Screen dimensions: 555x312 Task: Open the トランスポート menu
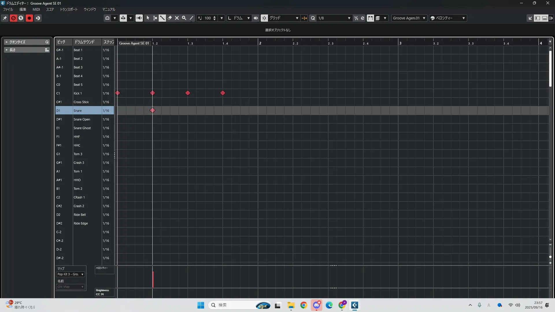pos(69,9)
